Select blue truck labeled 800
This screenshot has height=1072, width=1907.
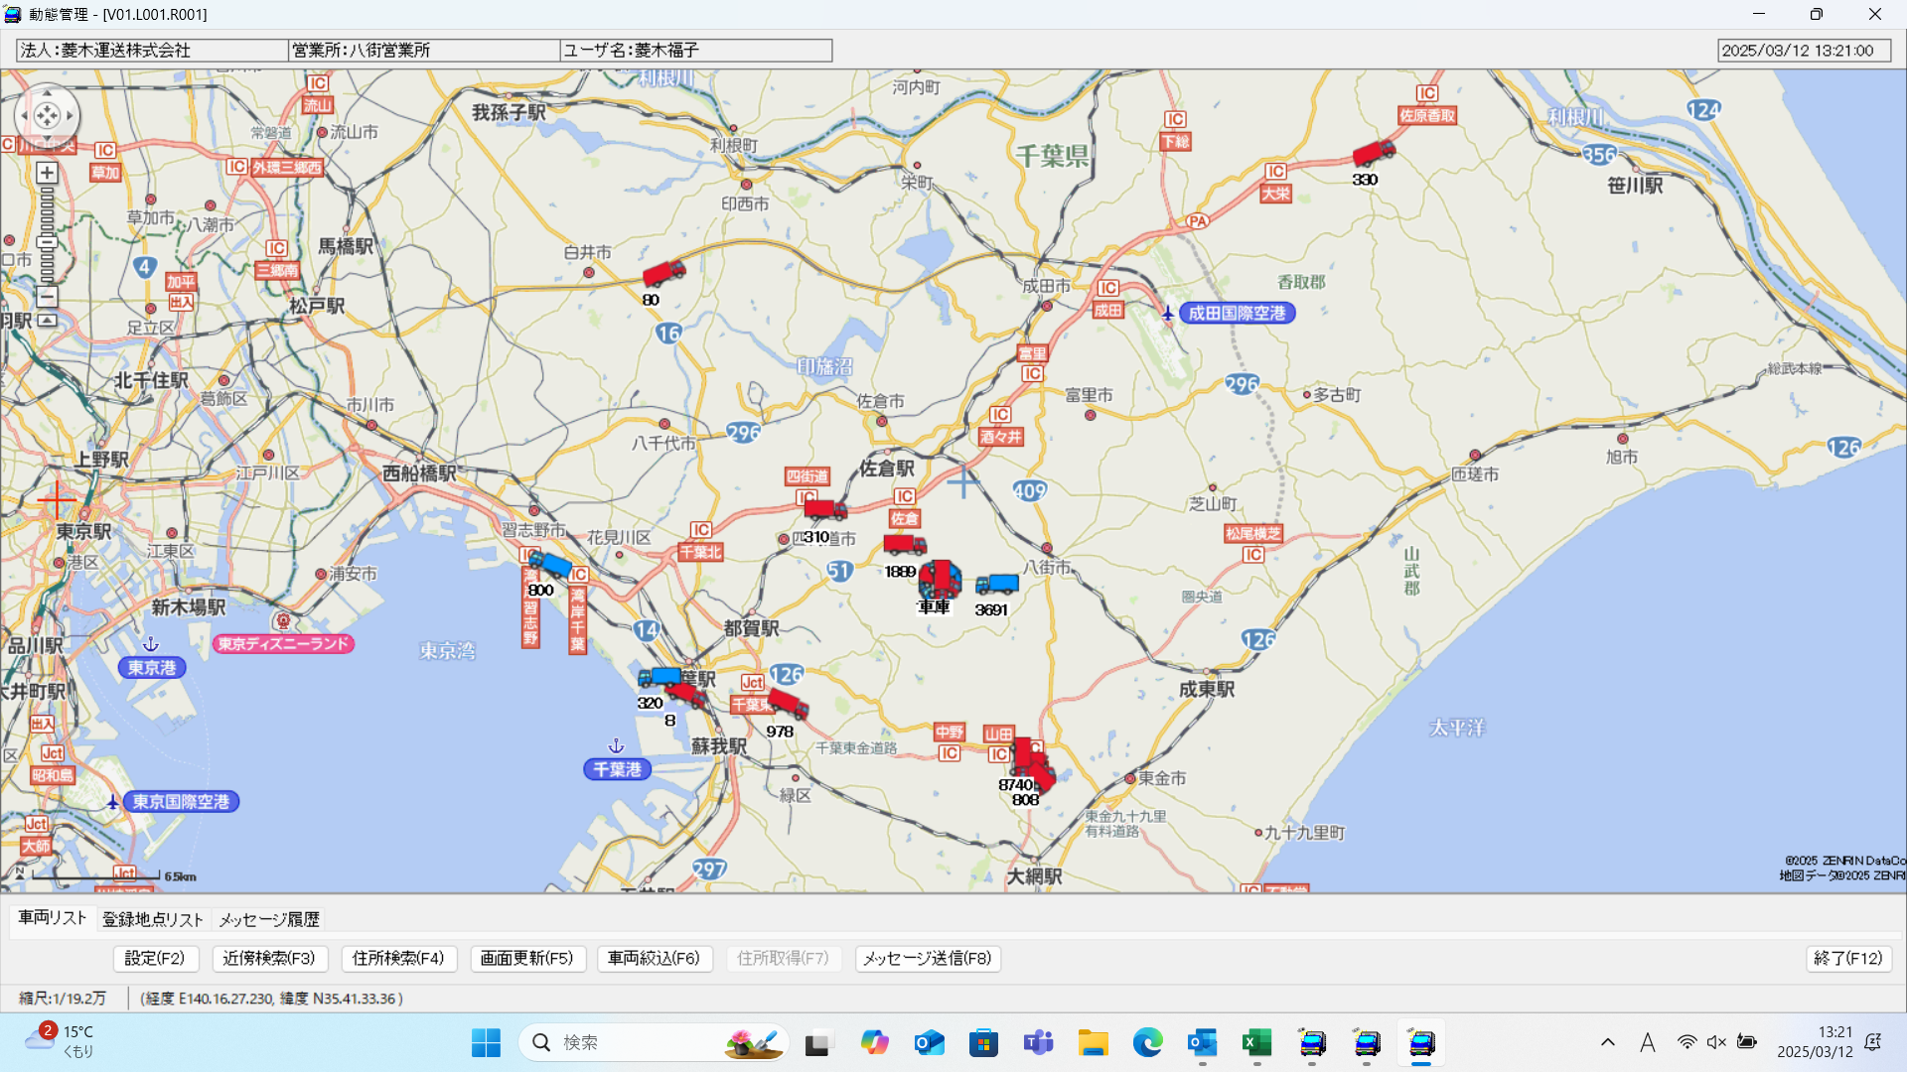[550, 566]
